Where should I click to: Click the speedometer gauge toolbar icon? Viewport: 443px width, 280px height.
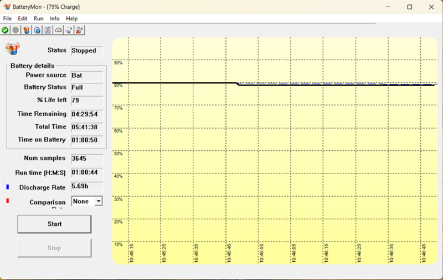pos(58,30)
